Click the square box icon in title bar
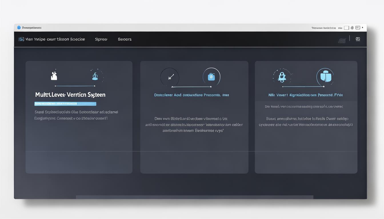Viewport: 384px width, 219px height. click(x=346, y=28)
